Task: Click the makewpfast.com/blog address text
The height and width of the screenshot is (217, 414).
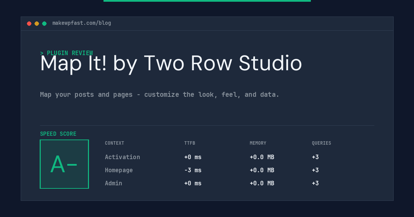Action: 82,23
